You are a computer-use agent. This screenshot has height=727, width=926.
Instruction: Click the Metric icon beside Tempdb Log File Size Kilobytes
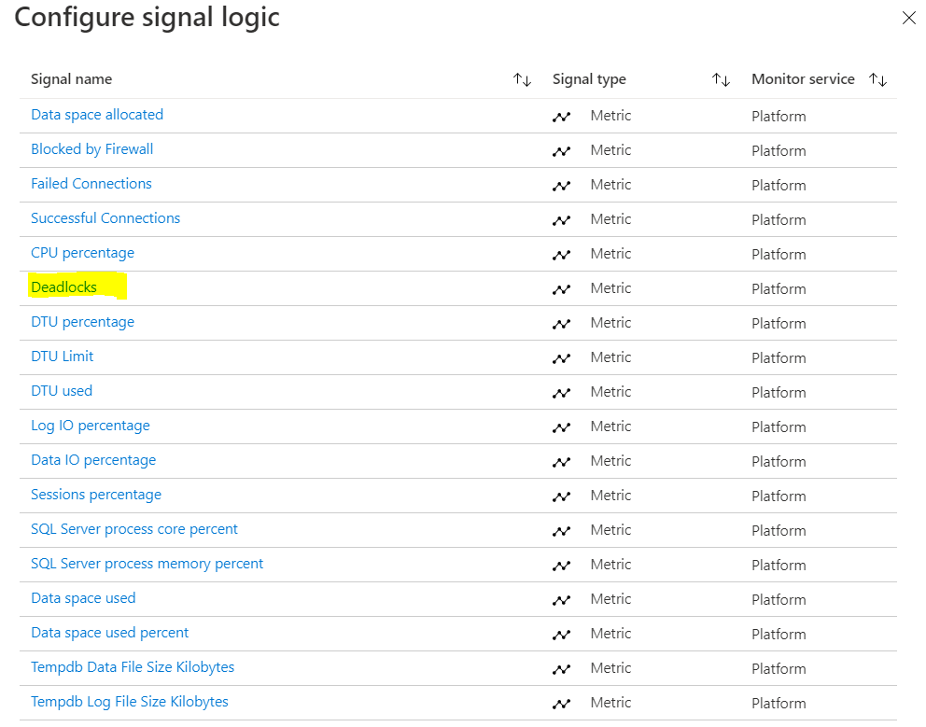point(562,702)
